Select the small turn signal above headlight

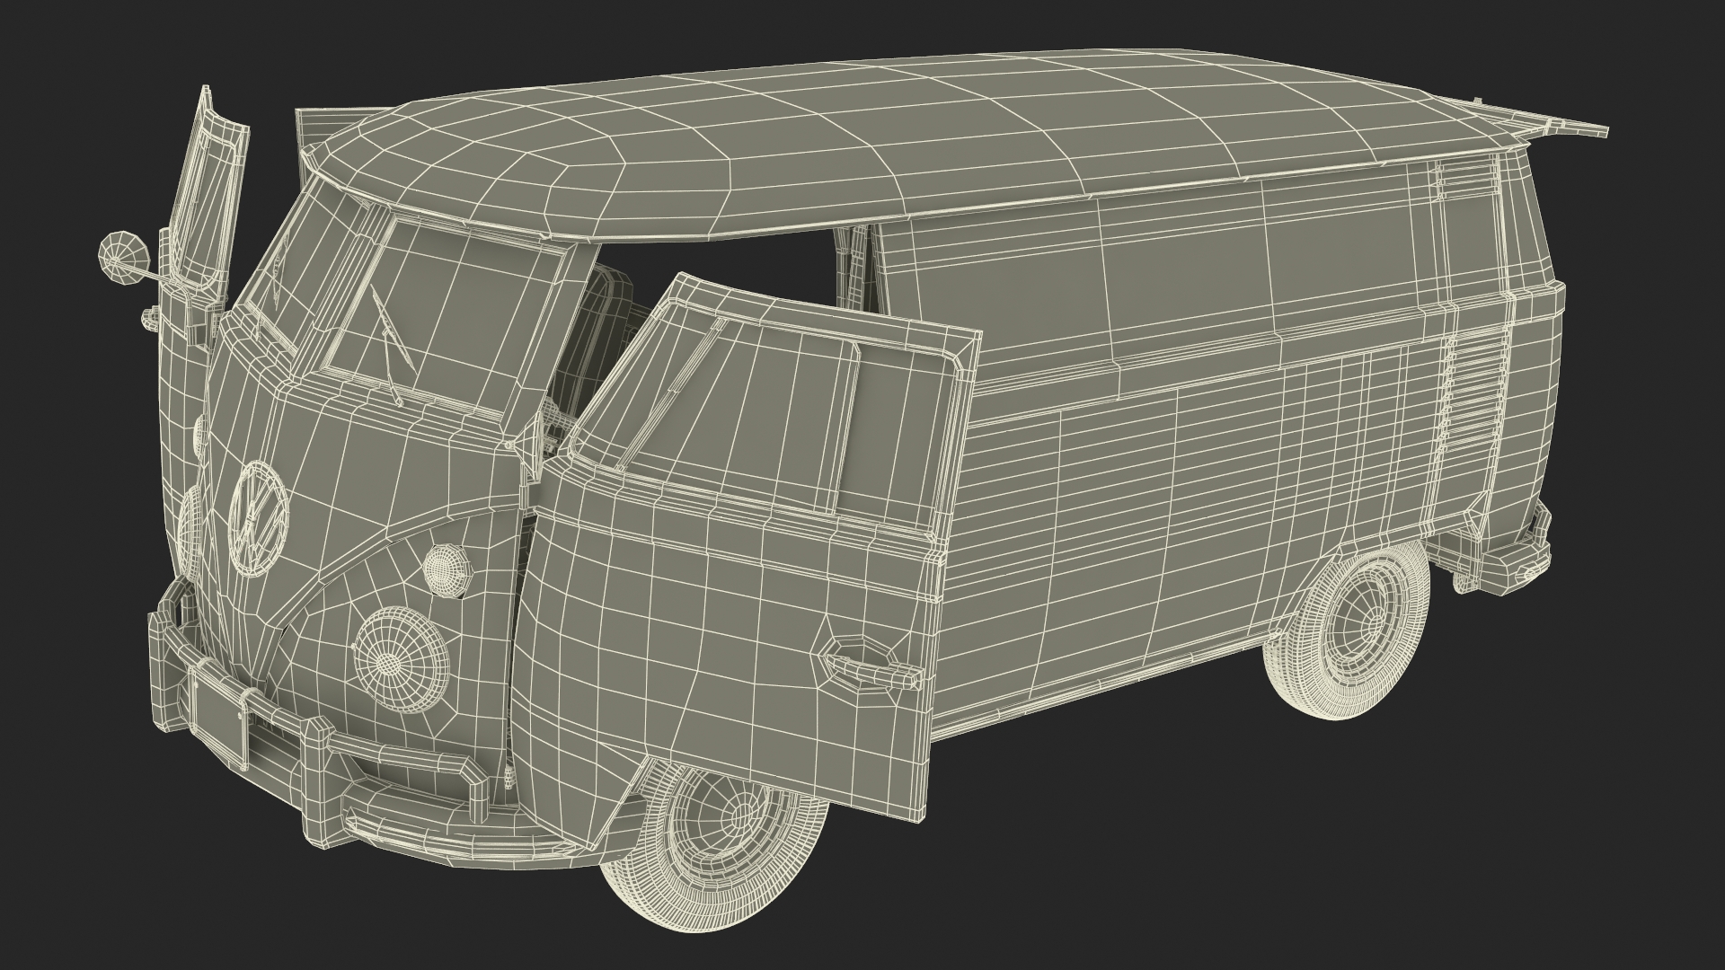point(446,569)
